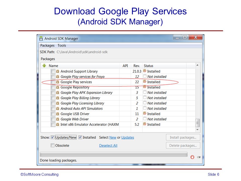Viewport: 241px width, 181px height.
Task: Click the loading progress bar
Action: [113, 154]
